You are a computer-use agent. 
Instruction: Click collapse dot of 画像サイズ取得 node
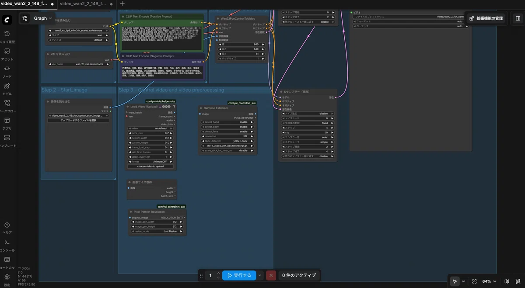pyautogui.click(x=130, y=182)
